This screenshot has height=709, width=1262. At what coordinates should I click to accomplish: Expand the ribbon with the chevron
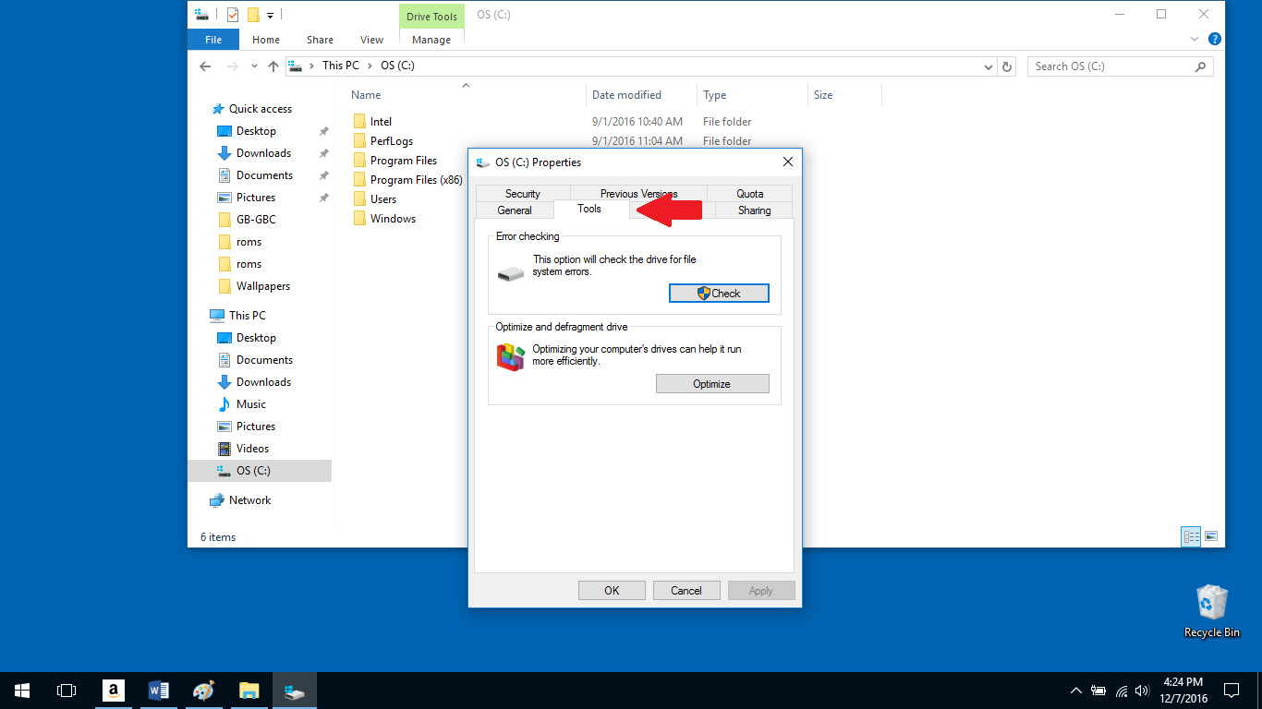point(1196,40)
